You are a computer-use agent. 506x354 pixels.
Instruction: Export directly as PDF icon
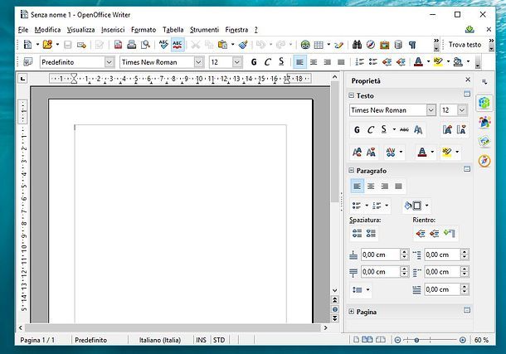click(118, 45)
